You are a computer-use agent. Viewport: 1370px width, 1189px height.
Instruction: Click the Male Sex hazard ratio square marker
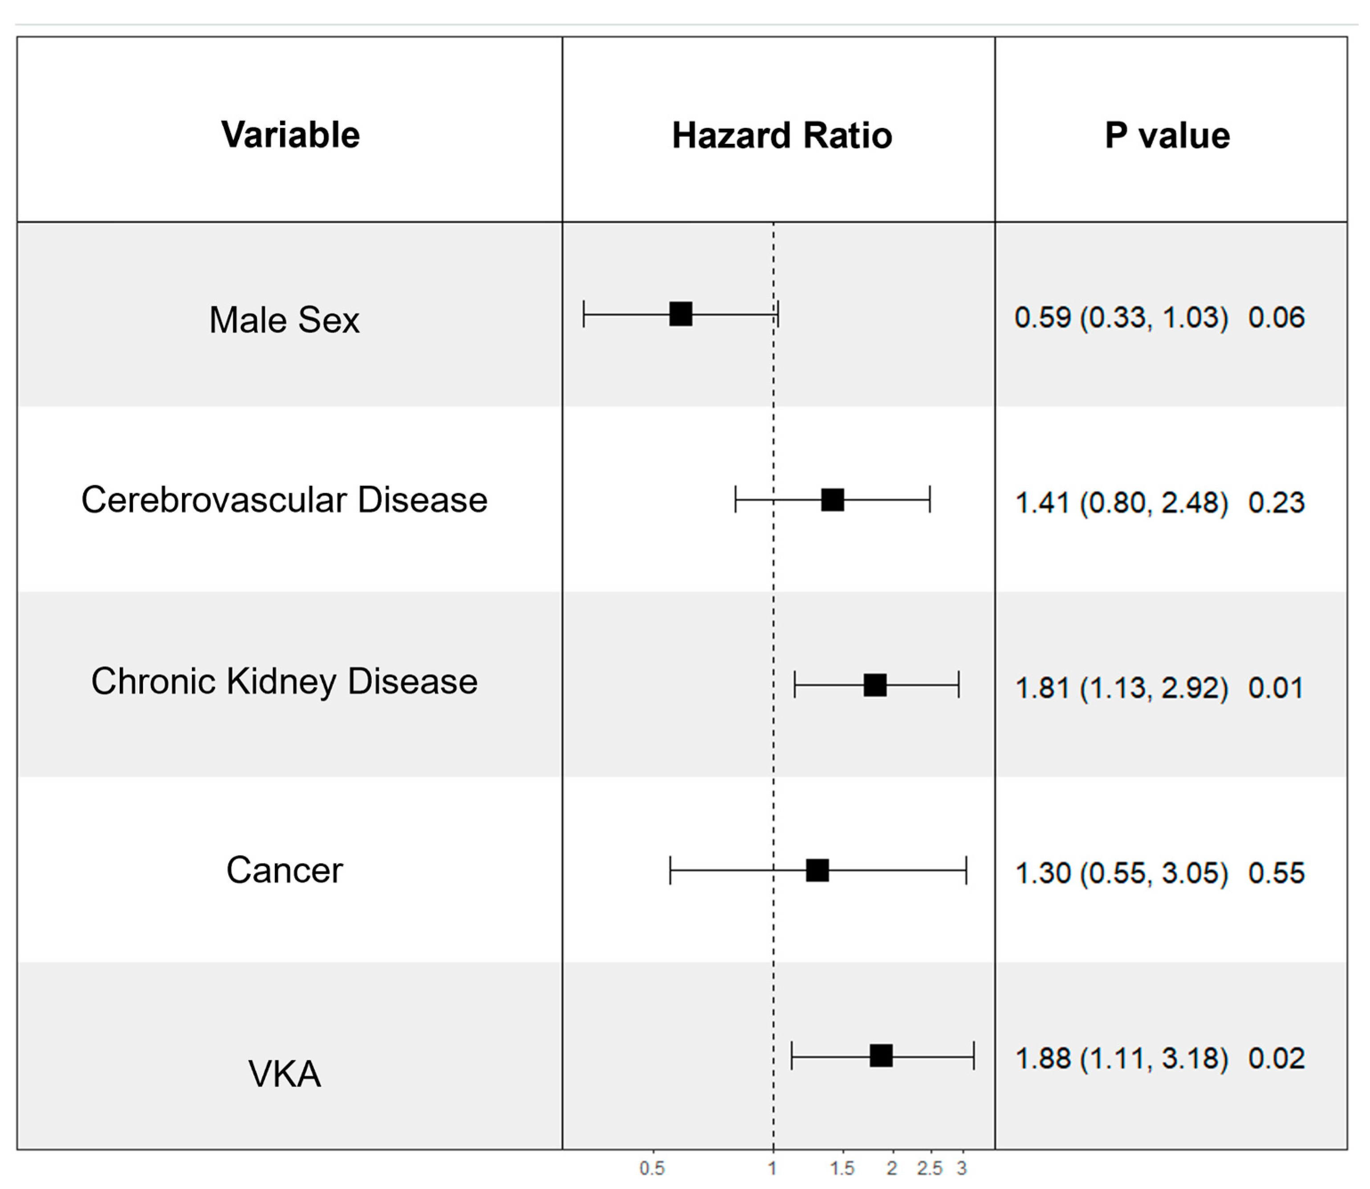(680, 314)
